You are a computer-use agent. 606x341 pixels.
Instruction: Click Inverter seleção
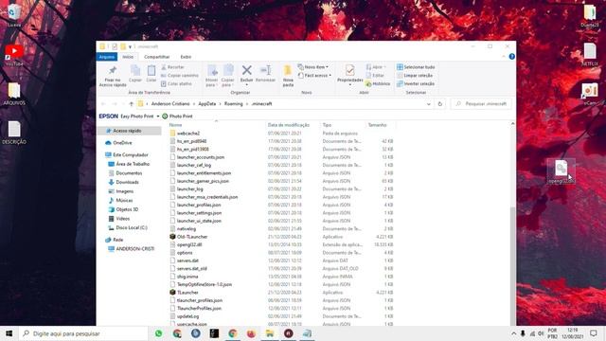coord(416,84)
